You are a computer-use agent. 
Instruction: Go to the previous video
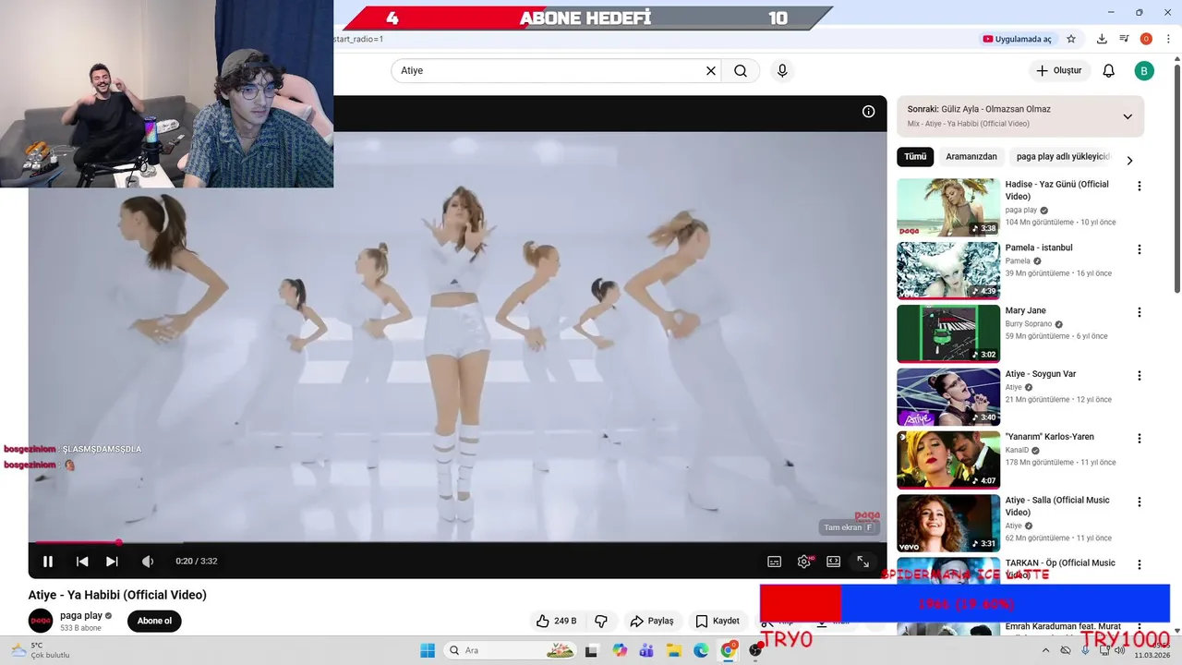[82, 561]
